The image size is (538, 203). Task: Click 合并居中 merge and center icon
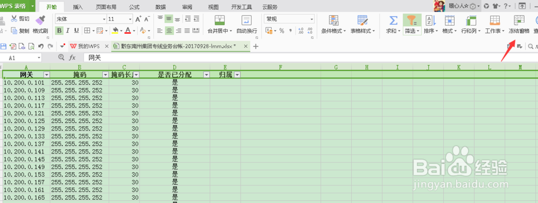tap(220, 20)
